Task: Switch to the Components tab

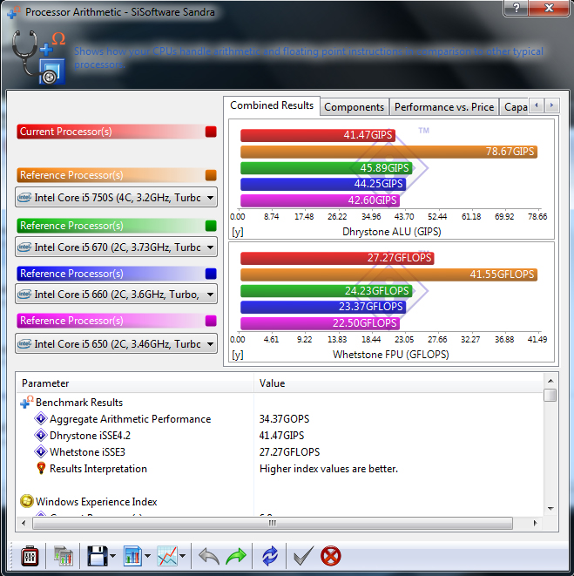Action: 354,107
